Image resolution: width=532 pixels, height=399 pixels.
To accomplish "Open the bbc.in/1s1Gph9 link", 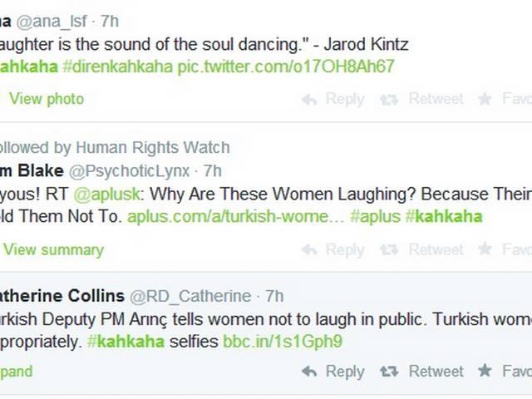I will (283, 342).
